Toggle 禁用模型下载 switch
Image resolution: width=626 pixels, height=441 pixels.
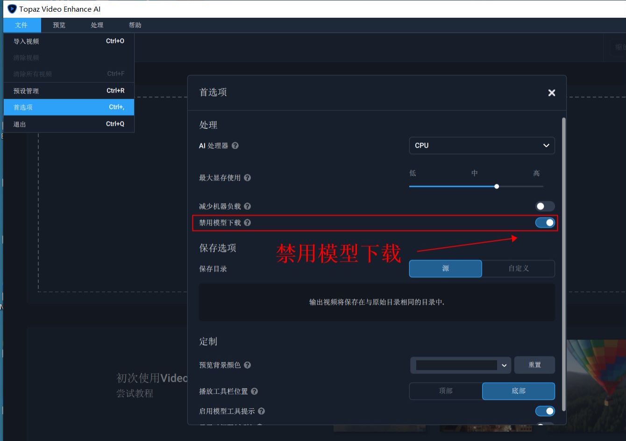coord(545,223)
